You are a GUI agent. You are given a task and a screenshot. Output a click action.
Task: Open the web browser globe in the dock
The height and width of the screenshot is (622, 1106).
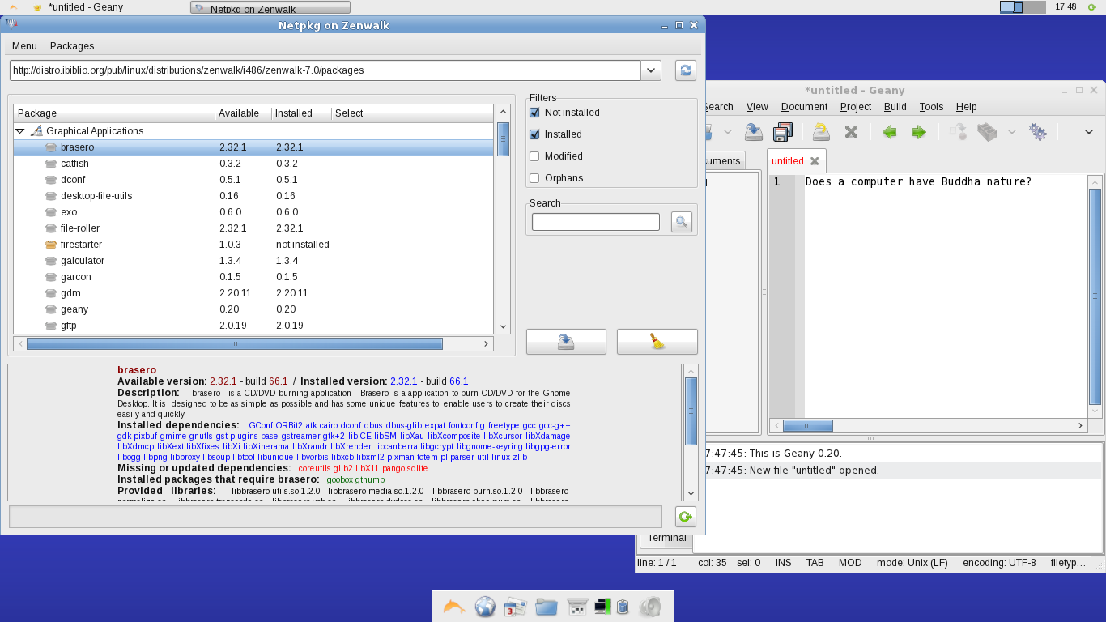point(485,607)
